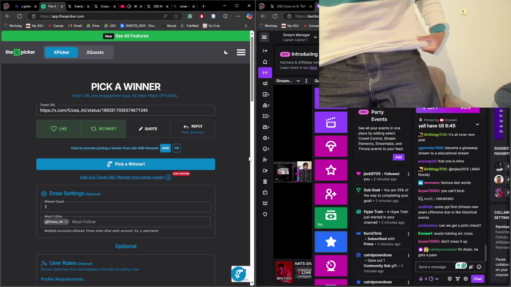Click the add-person quick action tile
The image size is (511, 287).
tap(331, 194)
